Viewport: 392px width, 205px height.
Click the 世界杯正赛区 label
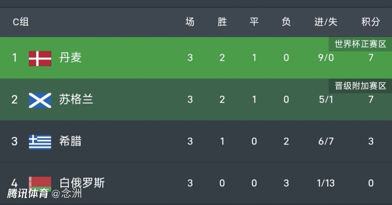360,44
